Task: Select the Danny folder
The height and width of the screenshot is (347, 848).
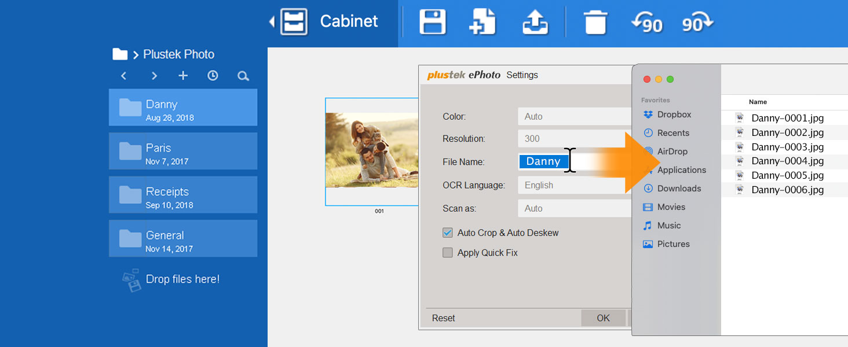Action: coord(183,107)
